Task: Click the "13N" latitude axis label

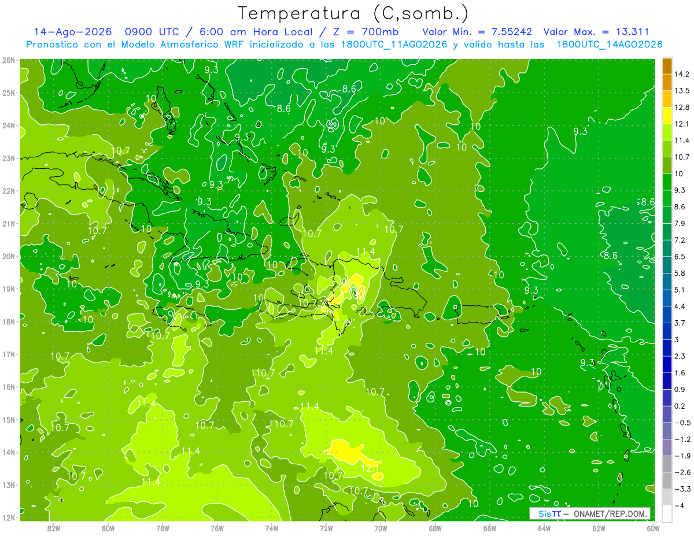Action: tap(9, 485)
